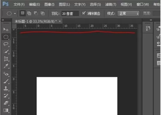
Task: Open the 文件(F) menu
Action: click(19, 4)
